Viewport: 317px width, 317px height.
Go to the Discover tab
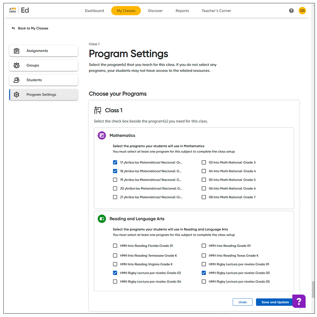(155, 11)
